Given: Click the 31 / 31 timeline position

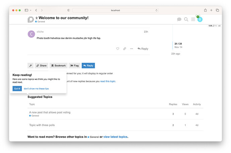Looking at the screenshot, I should tap(178, 44).
